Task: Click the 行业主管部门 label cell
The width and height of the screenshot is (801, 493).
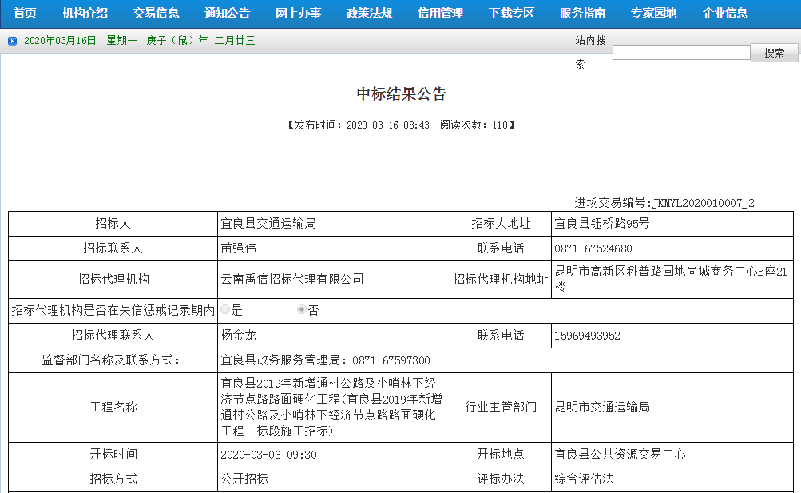Action: tap(501, 408)
